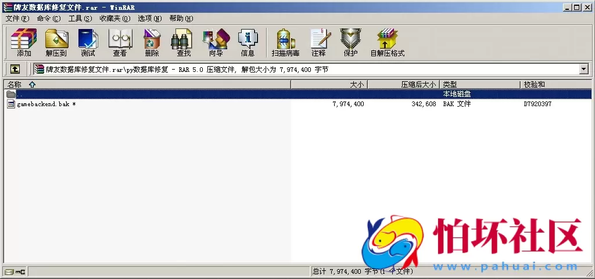Close the WinRAR window
The height and width of the screenshot is (279, 595).
point(587,7)
